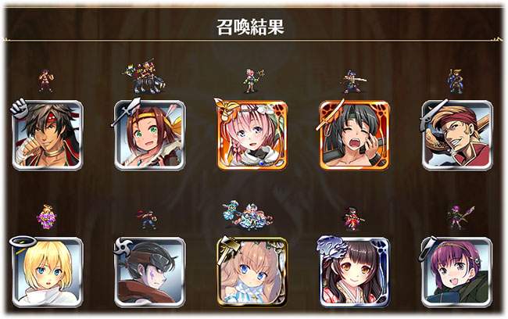
Task: Select the gold-framed blue-eyed girl portrait
Action: point(252,272)
